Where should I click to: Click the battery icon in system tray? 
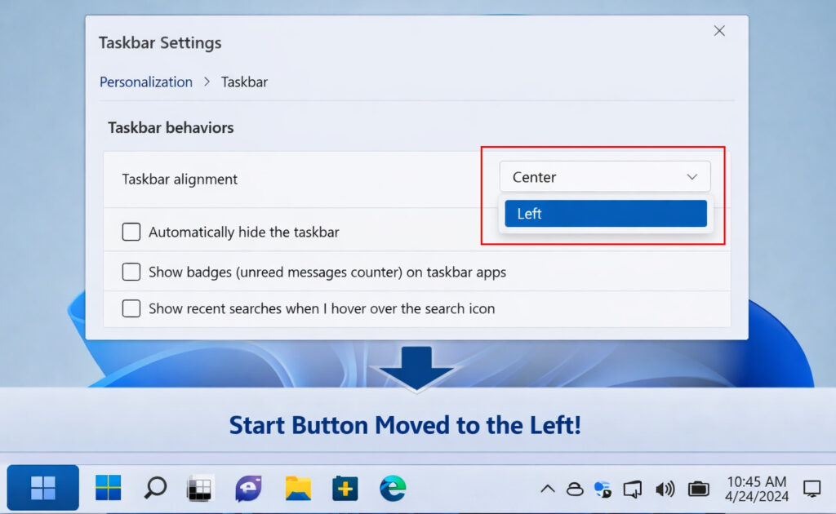[699, 489]
